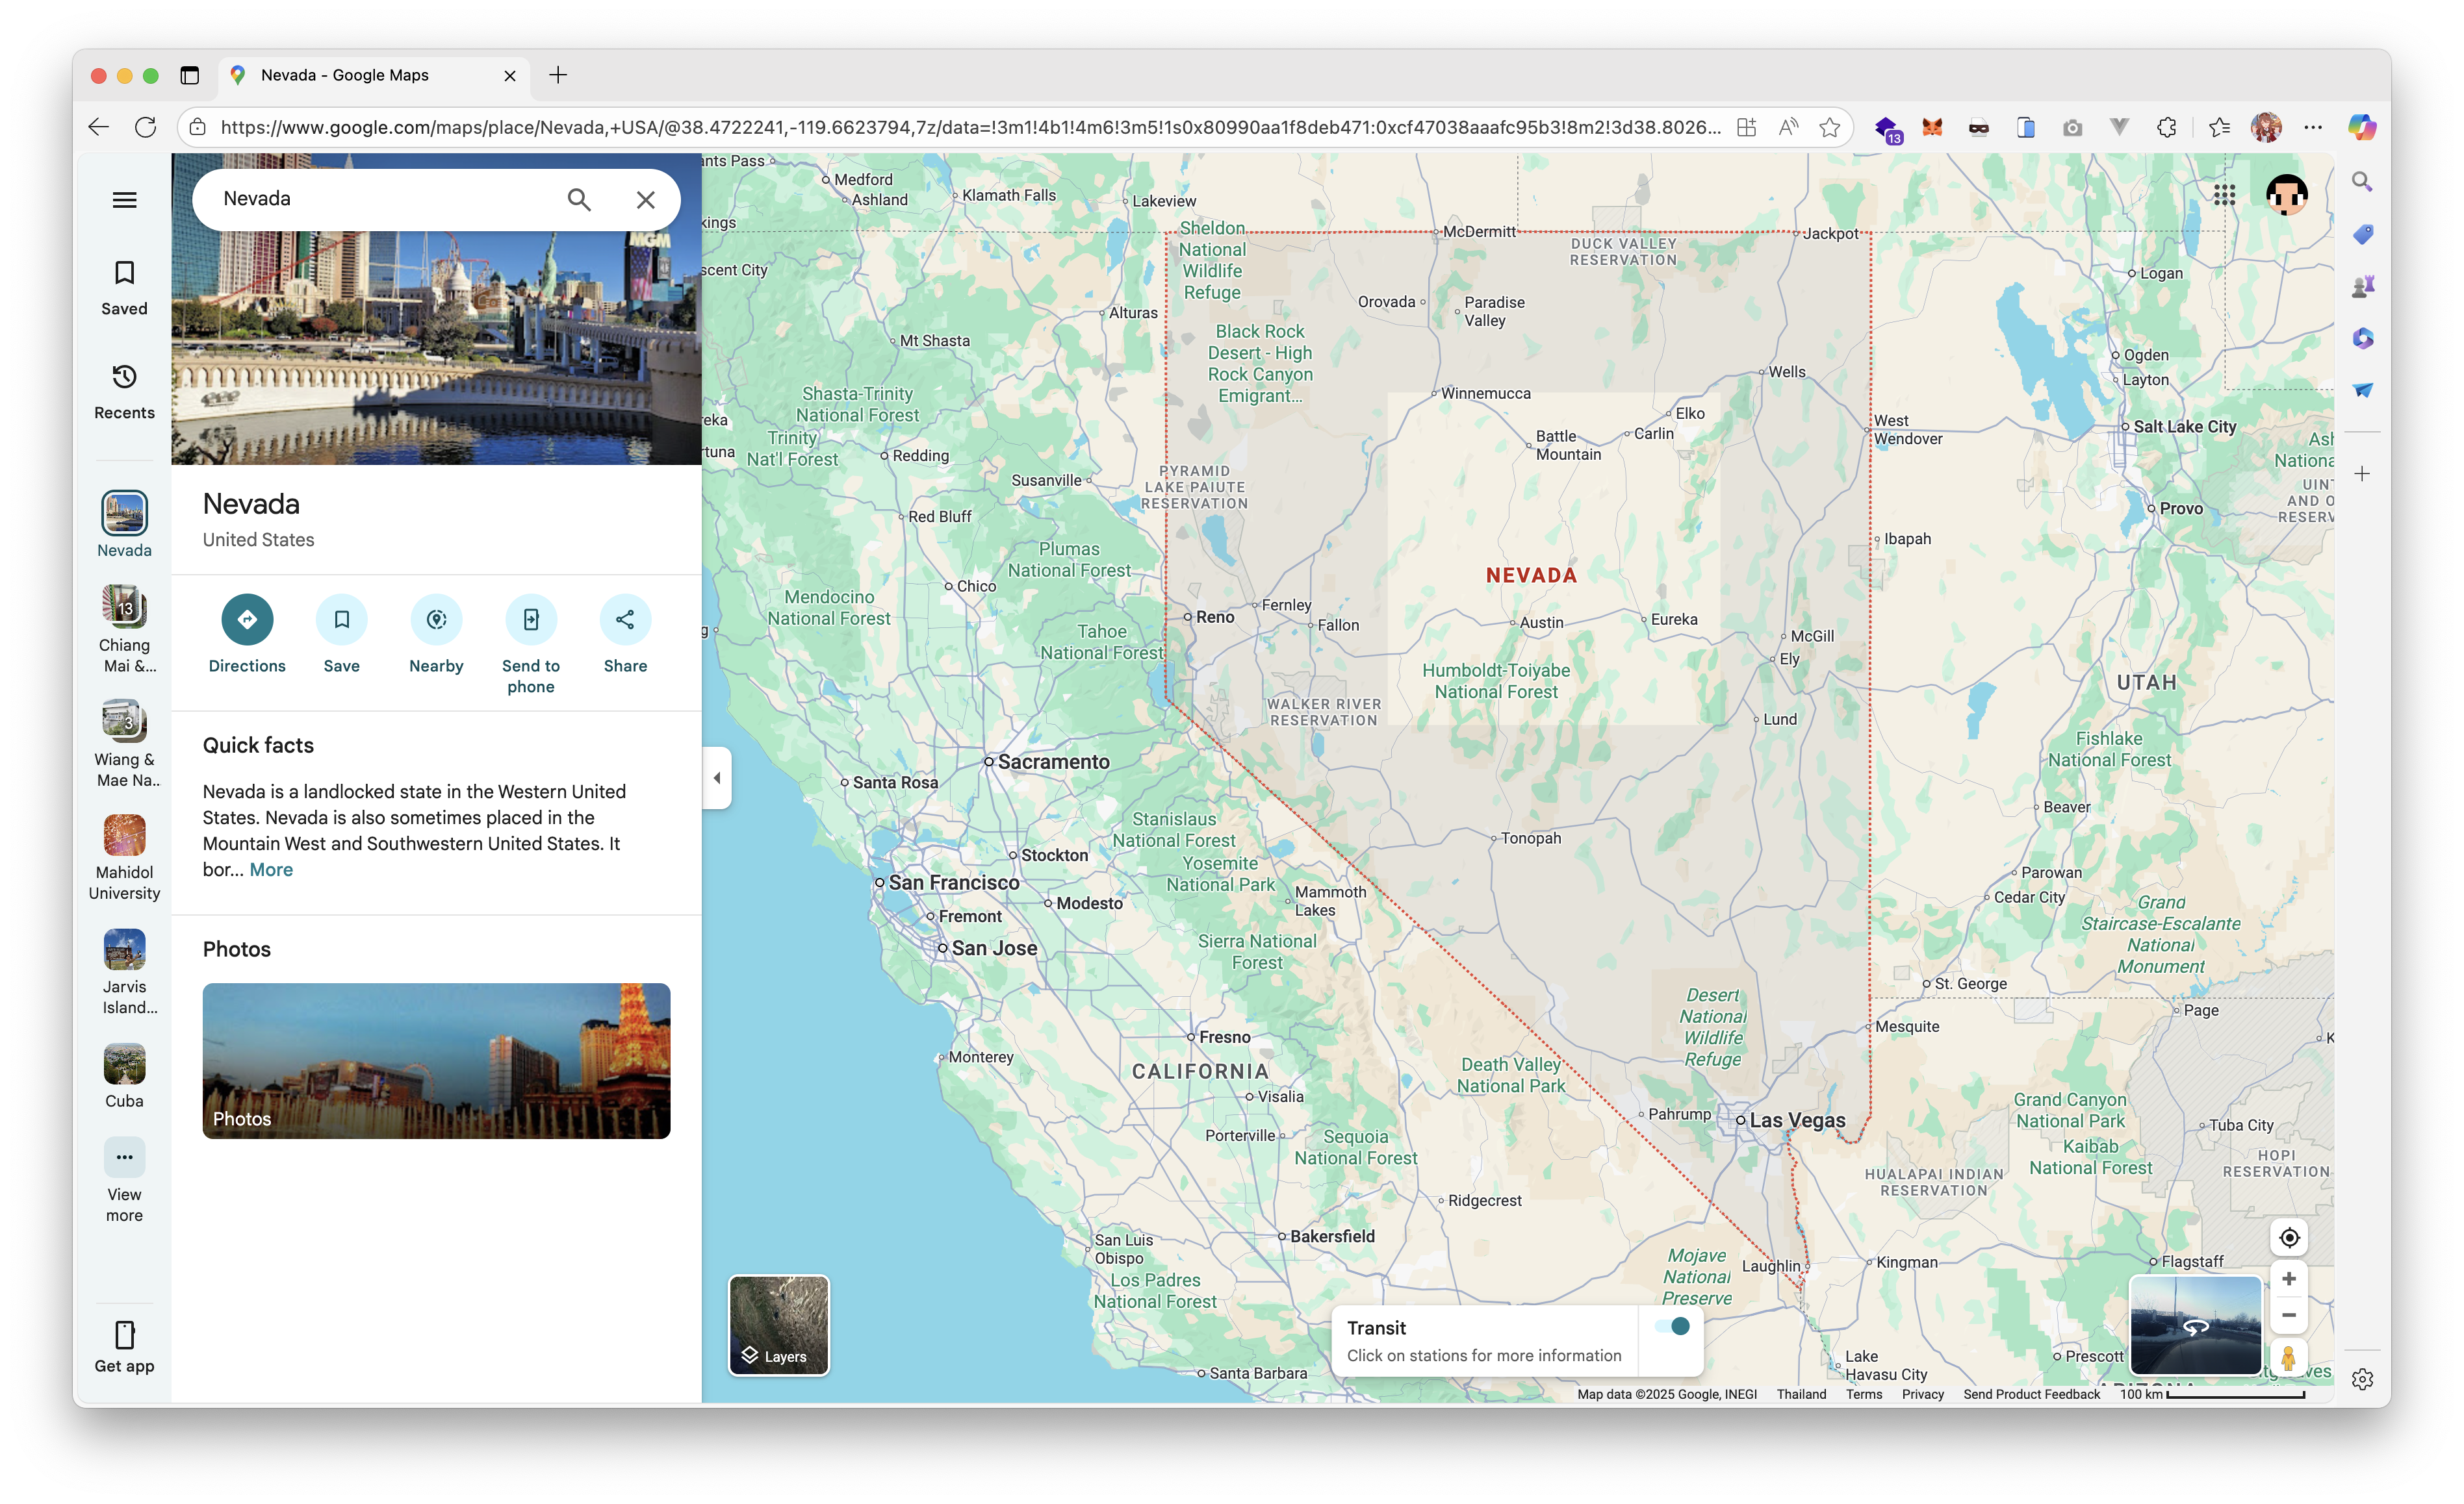Viewport: 2464px width, 1504px height.
Task: Click the Pegman Street View icon
Action: point(2288,1357)
